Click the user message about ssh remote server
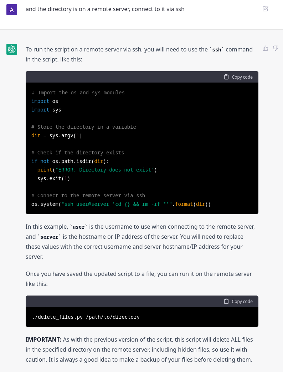 (x=105, y=9)
